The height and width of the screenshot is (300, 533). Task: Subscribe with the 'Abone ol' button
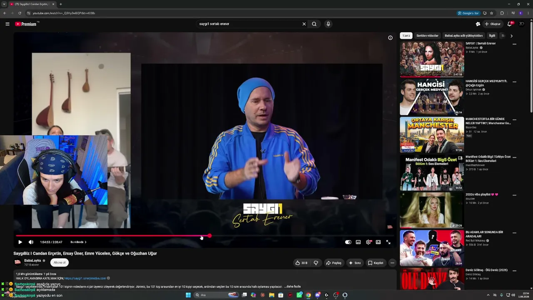pos(60,262)
